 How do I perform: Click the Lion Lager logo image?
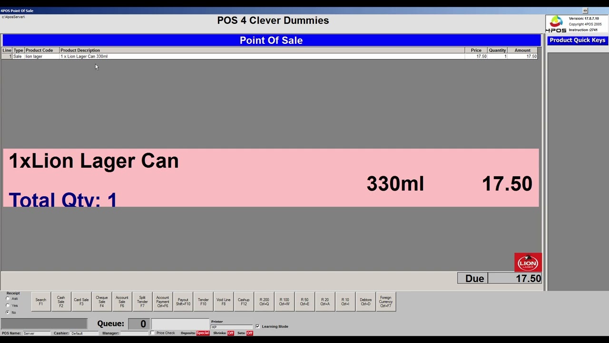pyautogui.click(x=528, y=262)
